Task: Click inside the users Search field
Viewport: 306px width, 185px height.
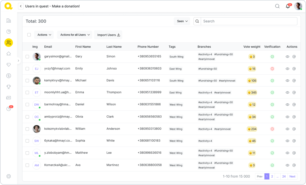Action: pyautogui.click(x=249, y=21)
